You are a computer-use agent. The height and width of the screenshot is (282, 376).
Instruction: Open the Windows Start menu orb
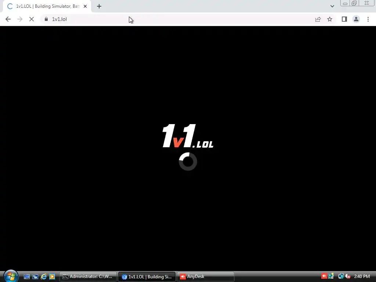11,276
